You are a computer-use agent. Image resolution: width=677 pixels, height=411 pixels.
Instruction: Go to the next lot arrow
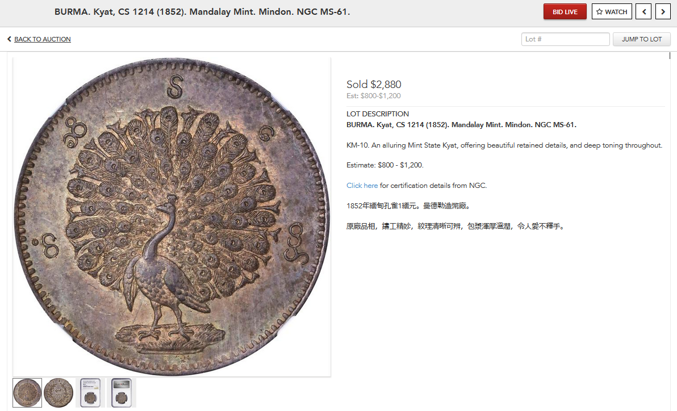(x=663, y=12)
